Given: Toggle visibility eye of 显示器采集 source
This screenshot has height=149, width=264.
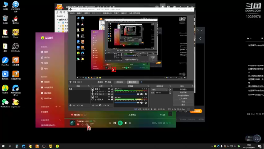Looking at the screenshot, I should coord(109,100).
